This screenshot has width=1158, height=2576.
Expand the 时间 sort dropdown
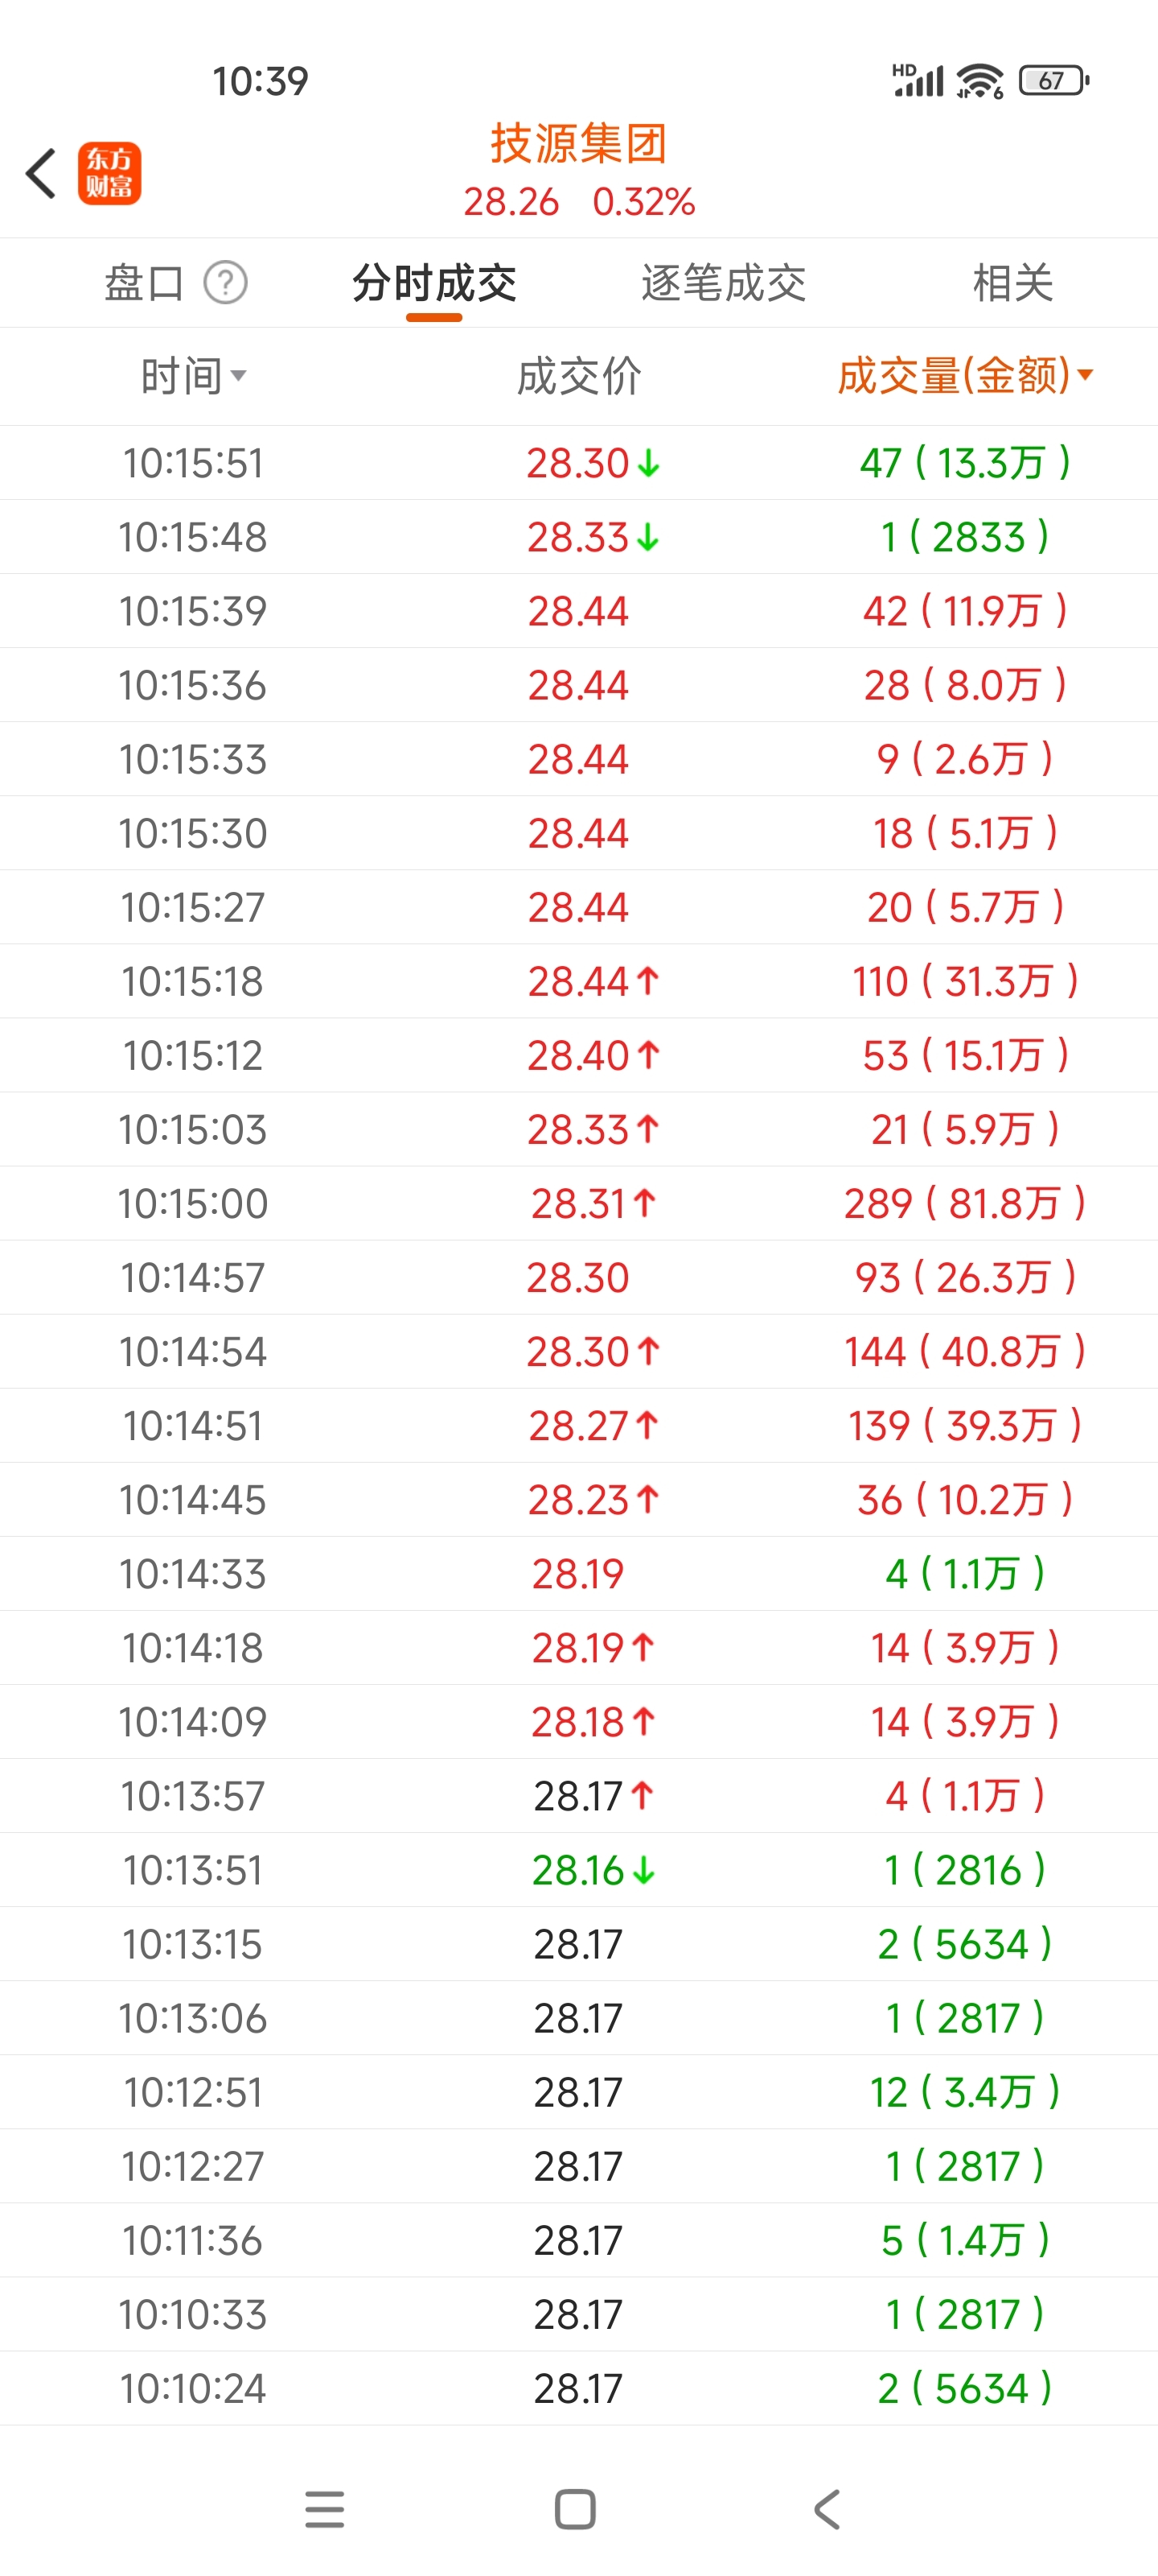[193, 377]
